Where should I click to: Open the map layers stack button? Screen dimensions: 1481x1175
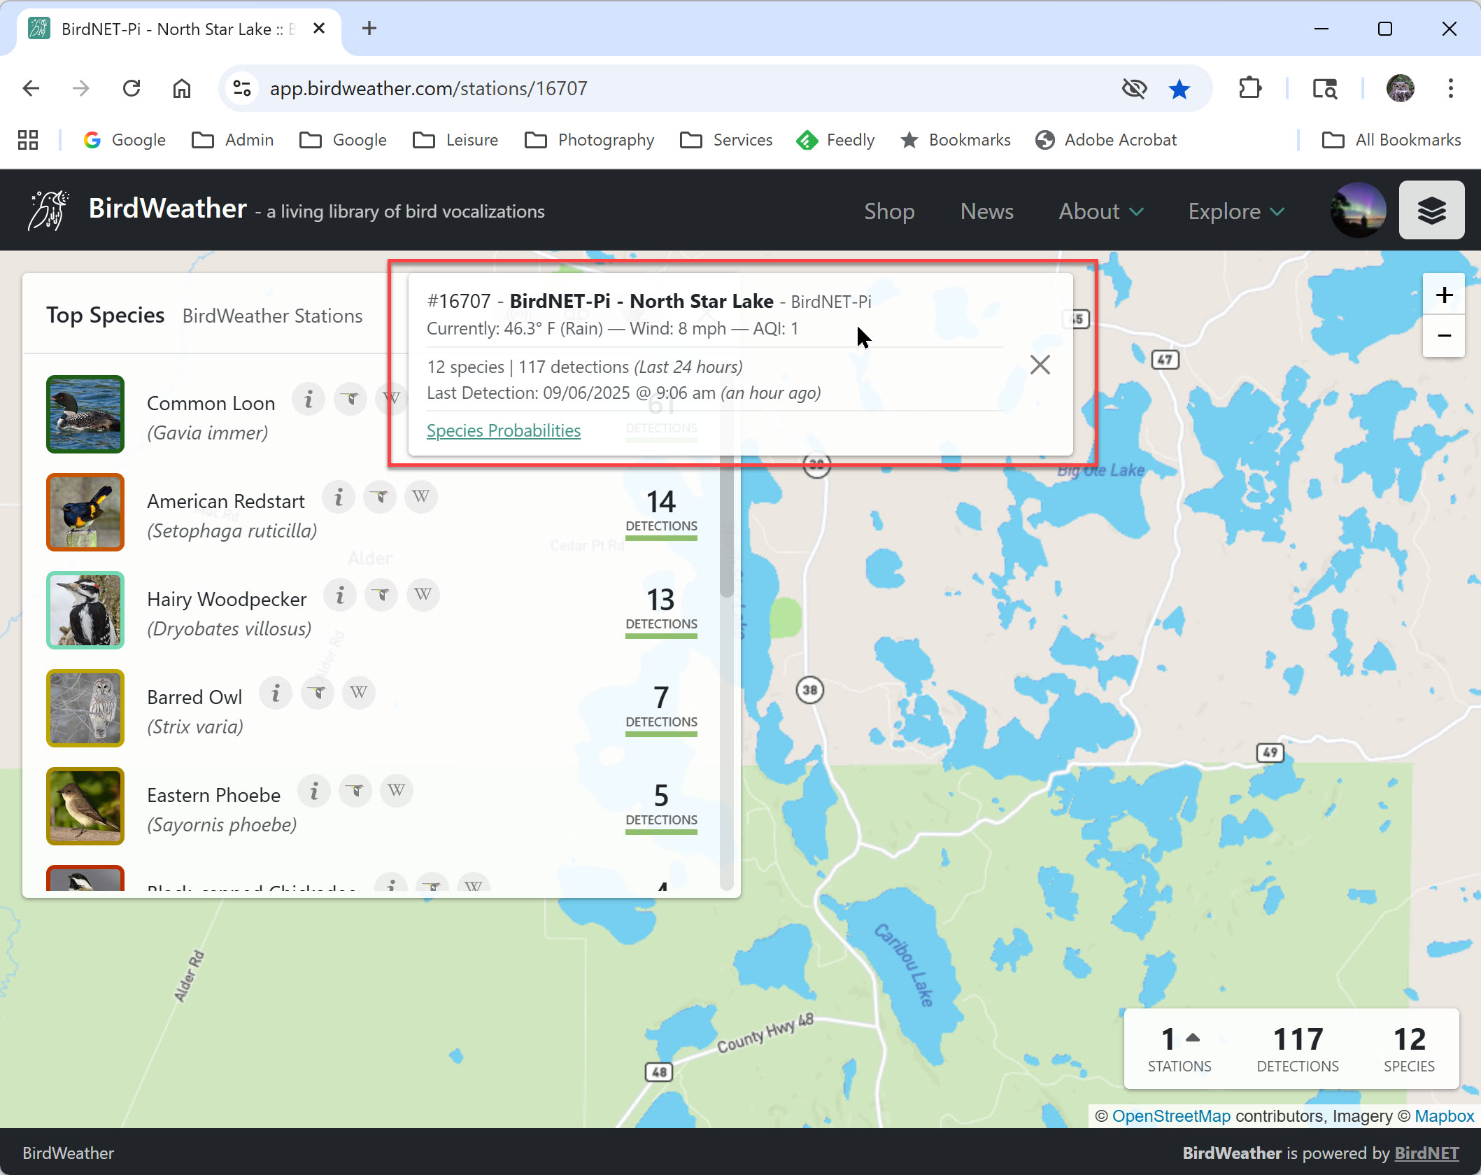(x=1431, y=211)
